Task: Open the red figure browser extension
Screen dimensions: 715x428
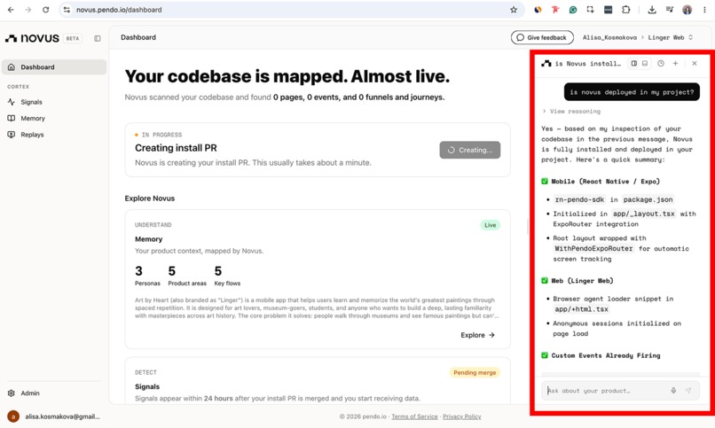Action: point(555,10)
